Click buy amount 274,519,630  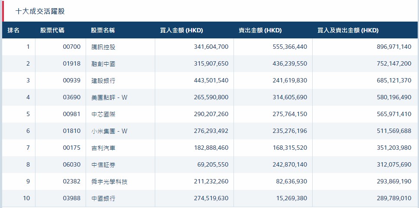point(211,199)
